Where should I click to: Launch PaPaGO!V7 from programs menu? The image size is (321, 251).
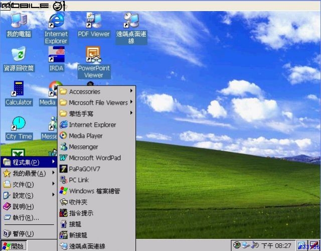tap(96, 169)
